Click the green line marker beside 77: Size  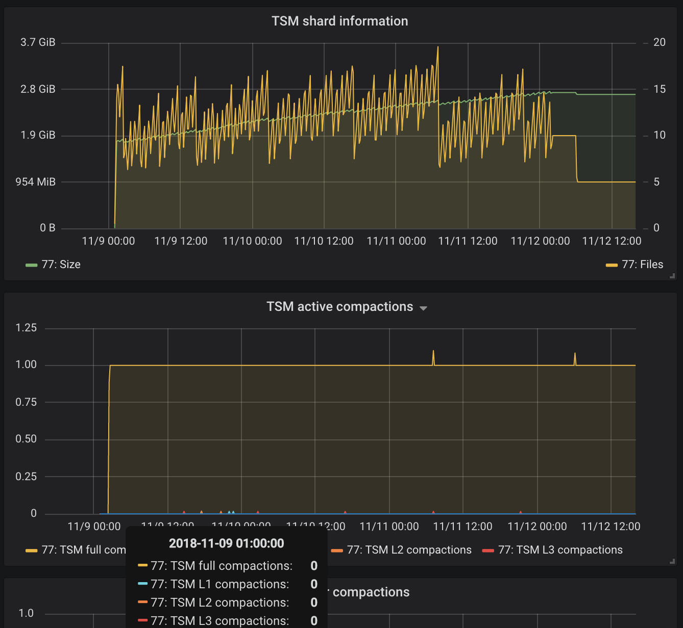point(31,265)
